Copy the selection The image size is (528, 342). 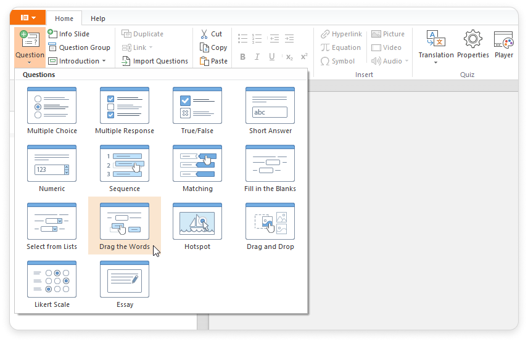click(x=213, y=47)
